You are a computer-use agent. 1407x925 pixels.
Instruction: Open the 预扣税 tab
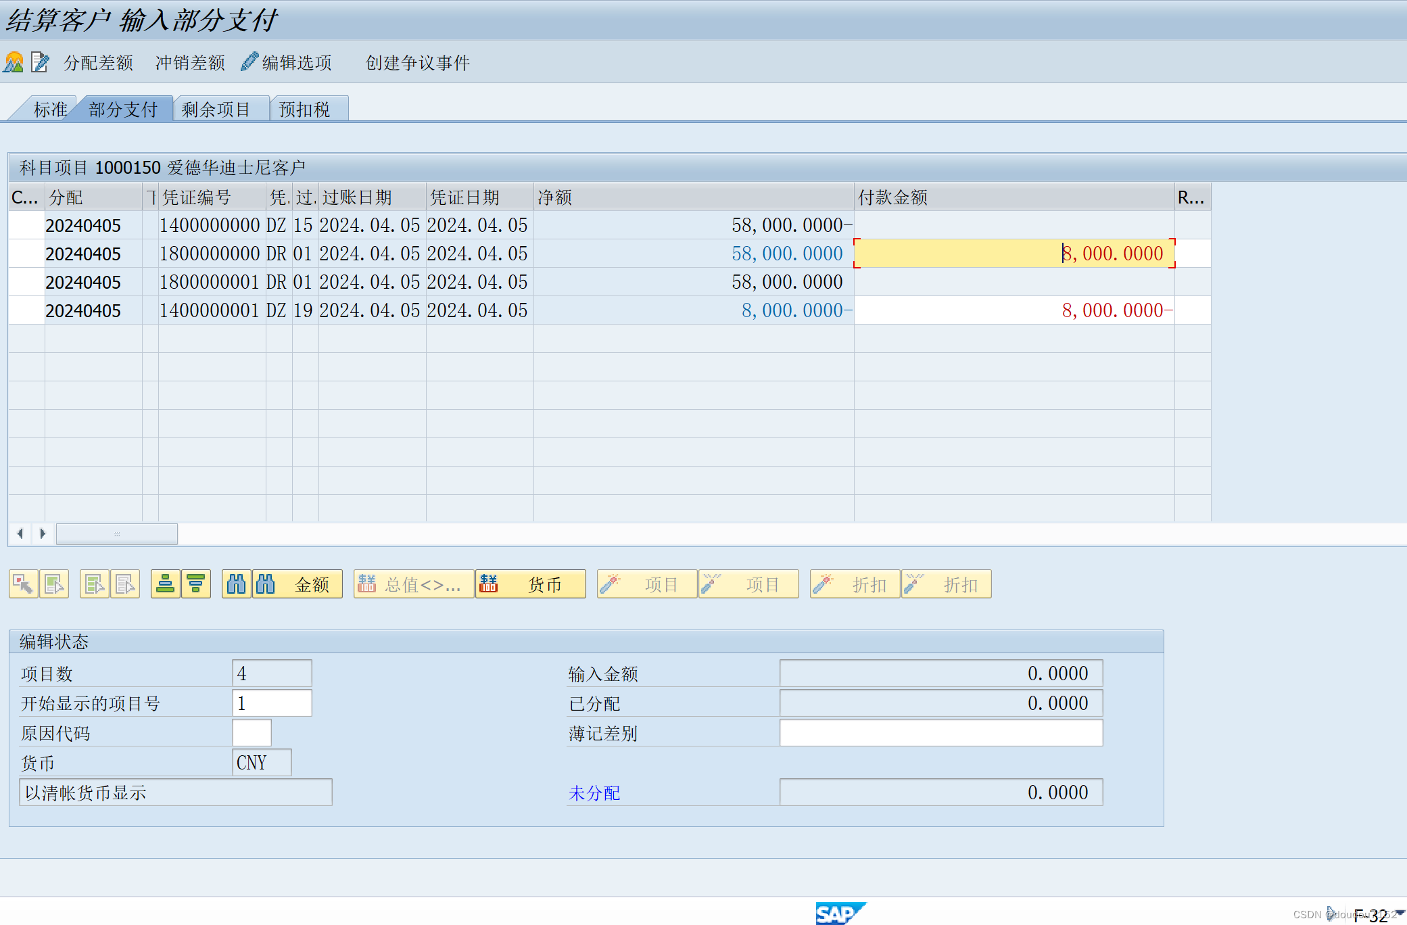305,109
